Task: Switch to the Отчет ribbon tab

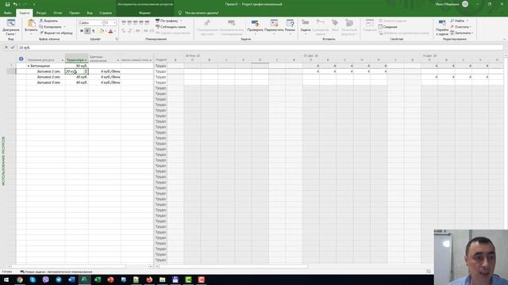Action: tap(58, 13)
